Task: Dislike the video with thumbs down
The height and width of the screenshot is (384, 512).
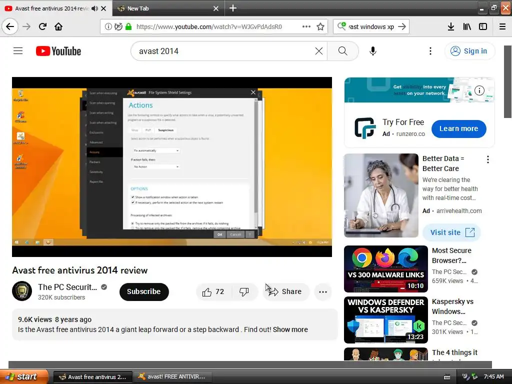Action: (244, 291)
